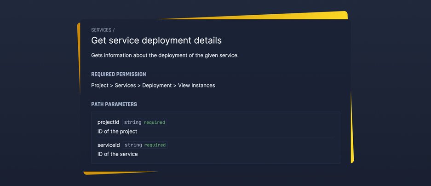Click the projectId parameter name

pos(108,122)
